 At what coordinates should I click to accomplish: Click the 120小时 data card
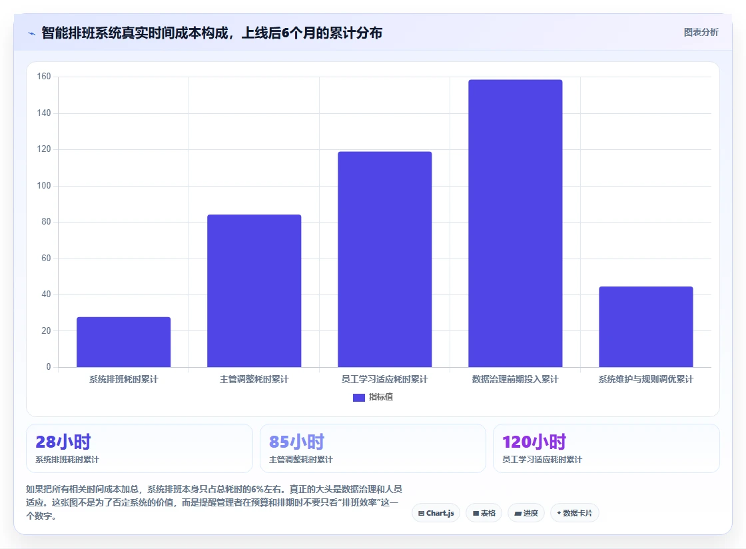click(606, 448)
